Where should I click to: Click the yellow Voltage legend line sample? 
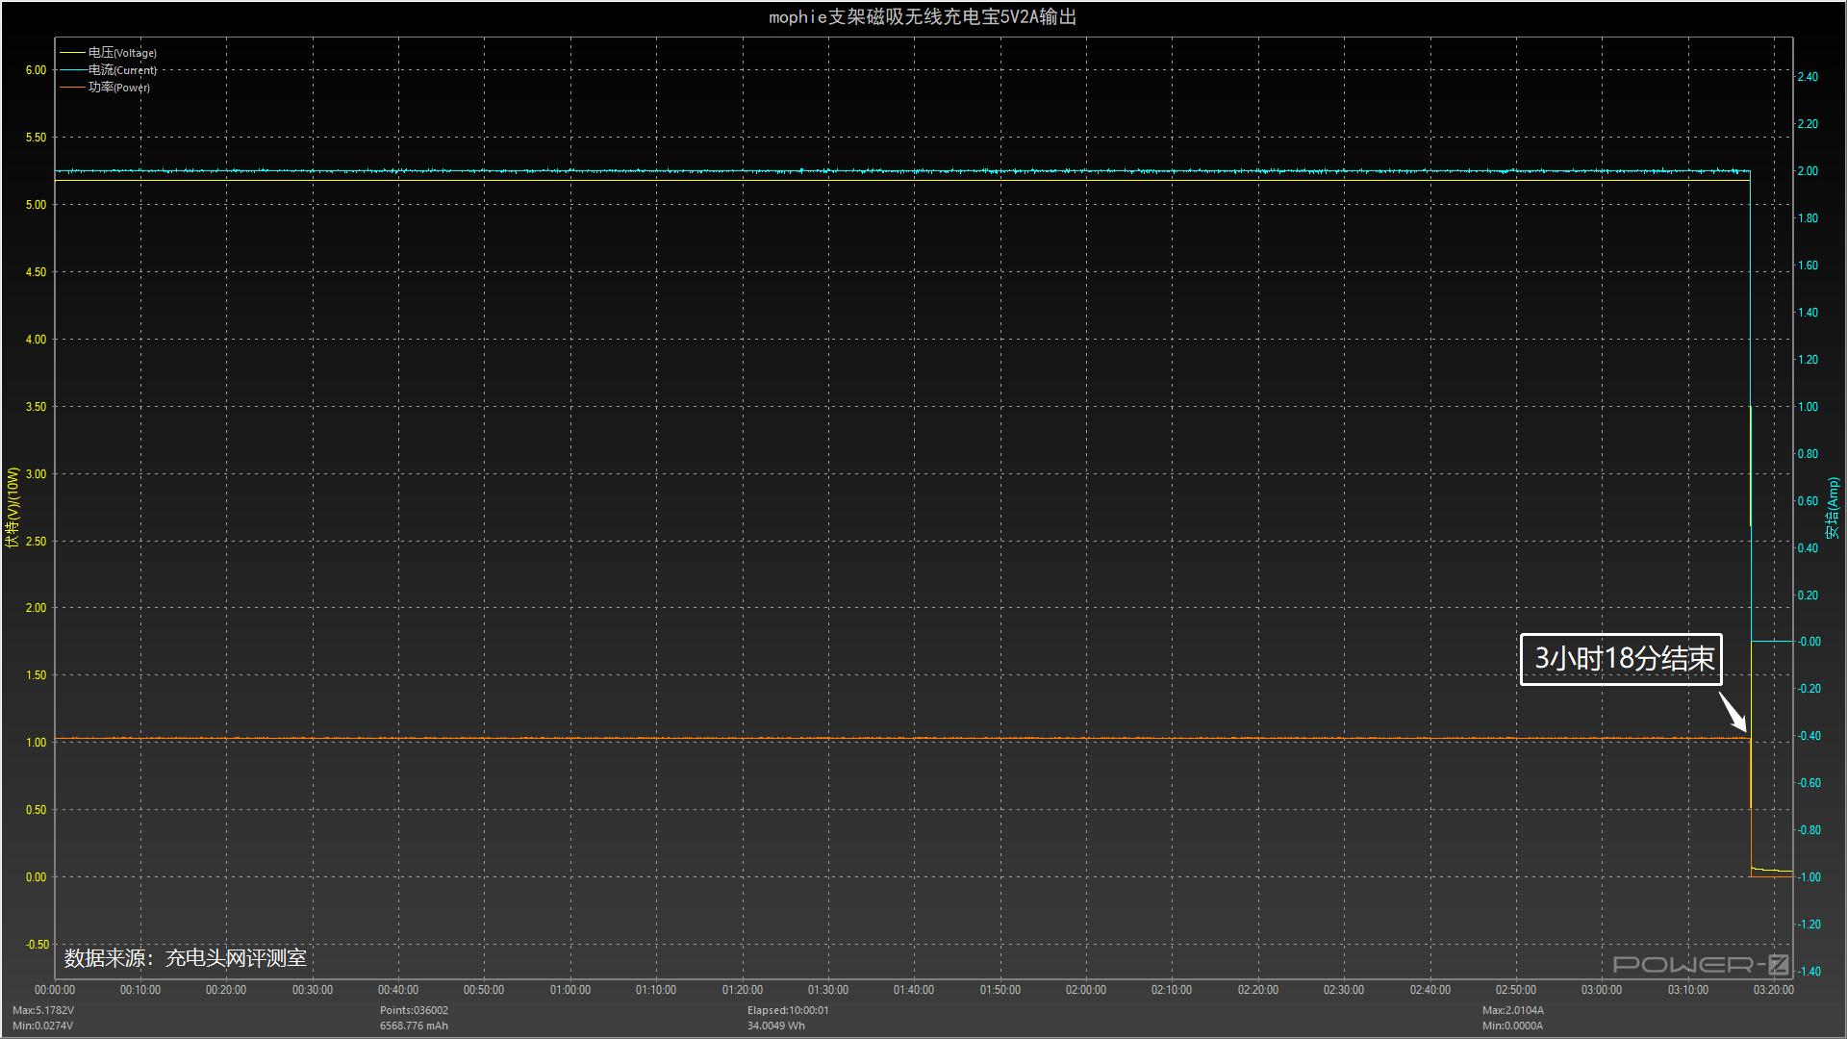coord(72,52)
